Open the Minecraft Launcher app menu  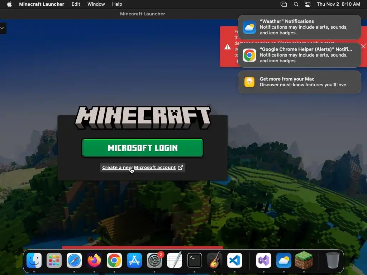point(42,4)
